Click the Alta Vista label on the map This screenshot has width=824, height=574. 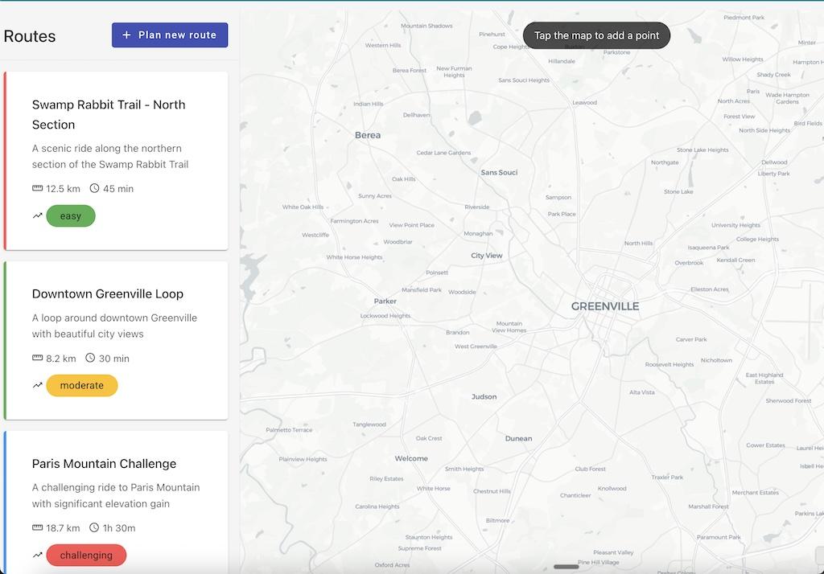tap(642, 392)
